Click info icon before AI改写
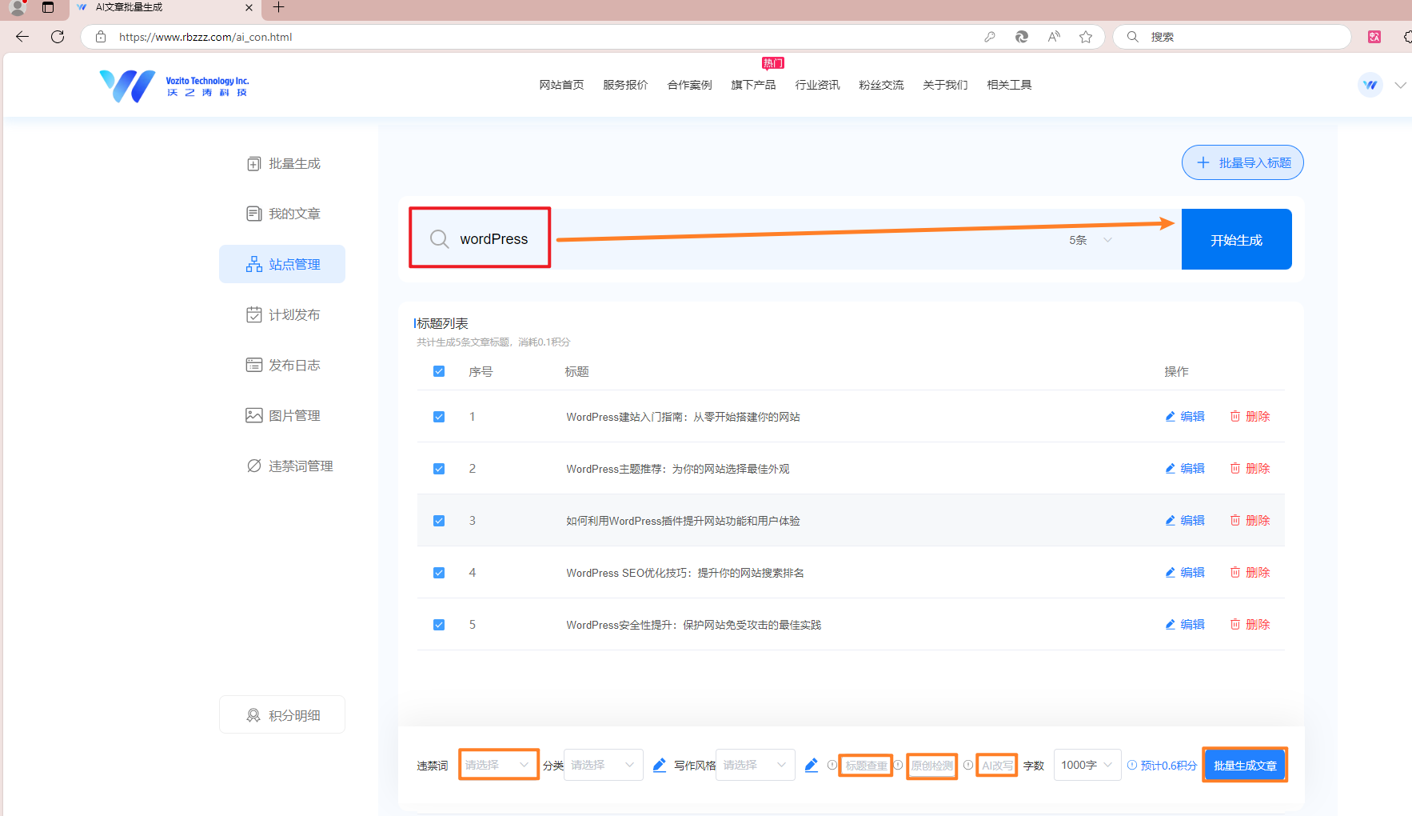1412x816 pixels. click(968, 765)
